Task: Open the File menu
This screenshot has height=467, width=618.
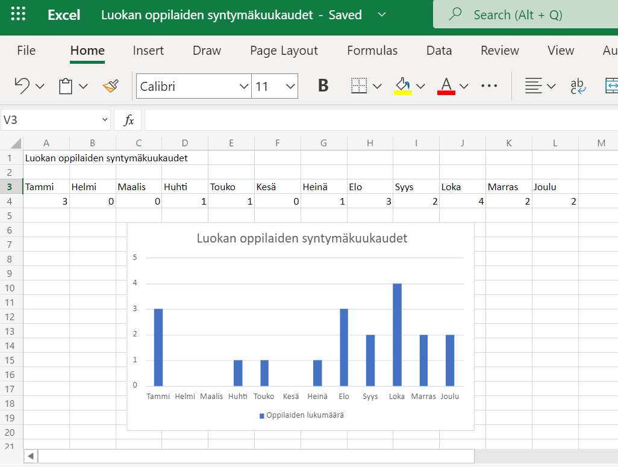Action: (27, 51)
